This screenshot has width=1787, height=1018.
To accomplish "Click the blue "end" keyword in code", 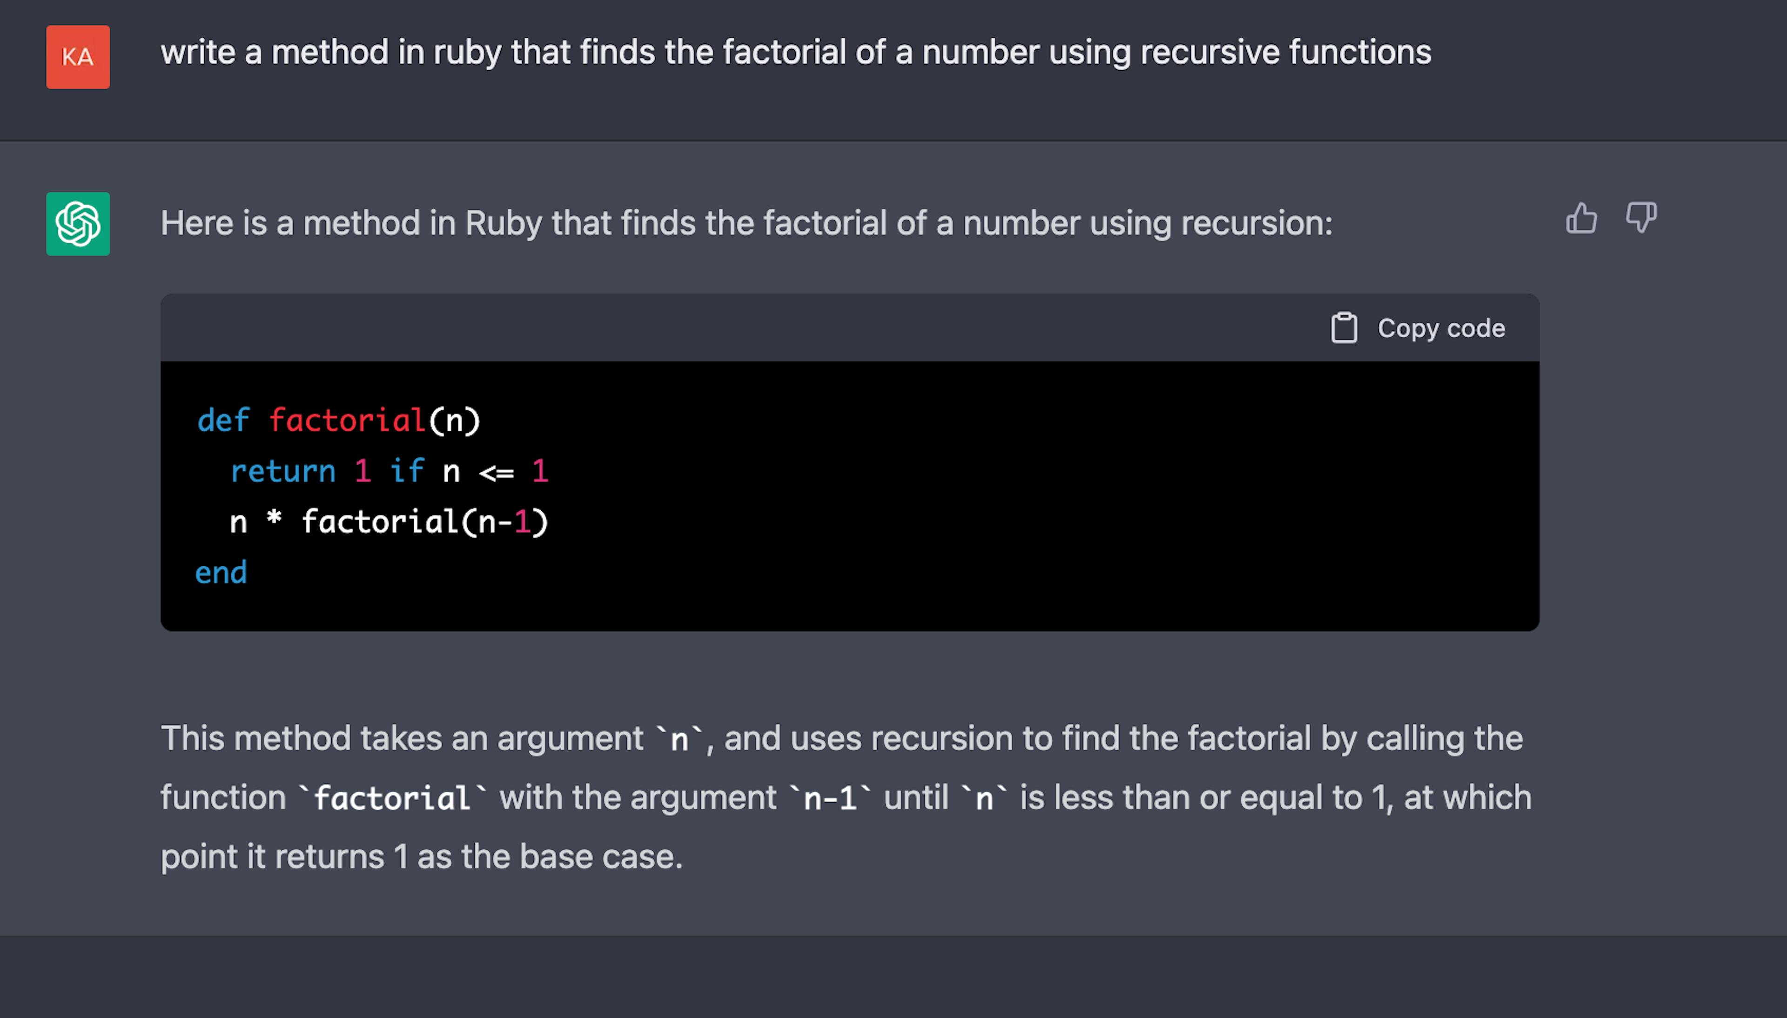I will (x=221, y=573).
